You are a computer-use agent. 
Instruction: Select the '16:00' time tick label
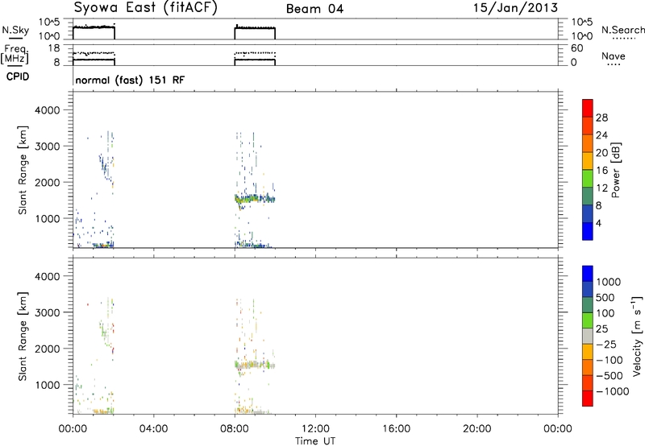coord(396,429)
